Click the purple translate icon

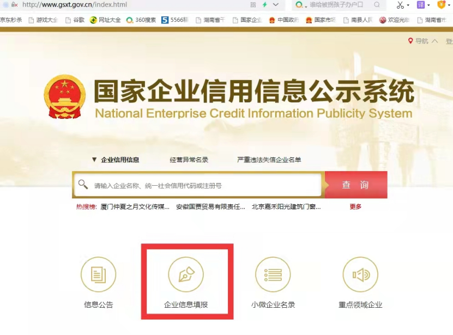click(421, 4)
